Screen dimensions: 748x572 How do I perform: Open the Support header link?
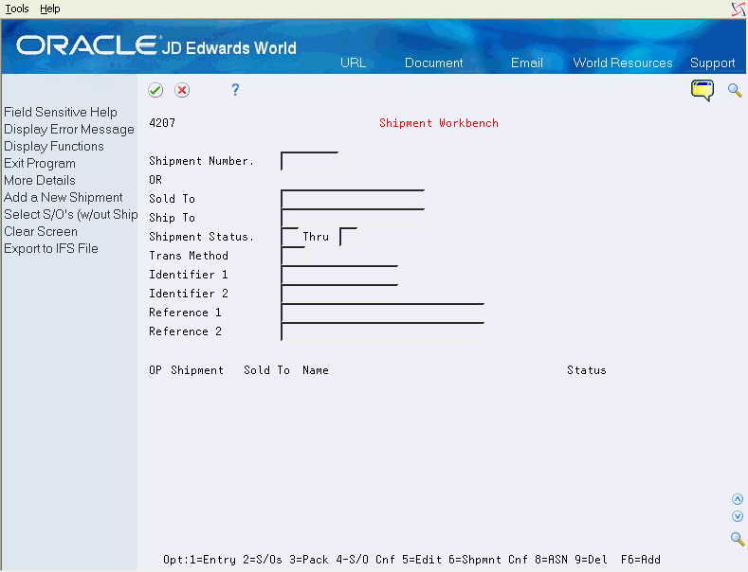[712, 63]
